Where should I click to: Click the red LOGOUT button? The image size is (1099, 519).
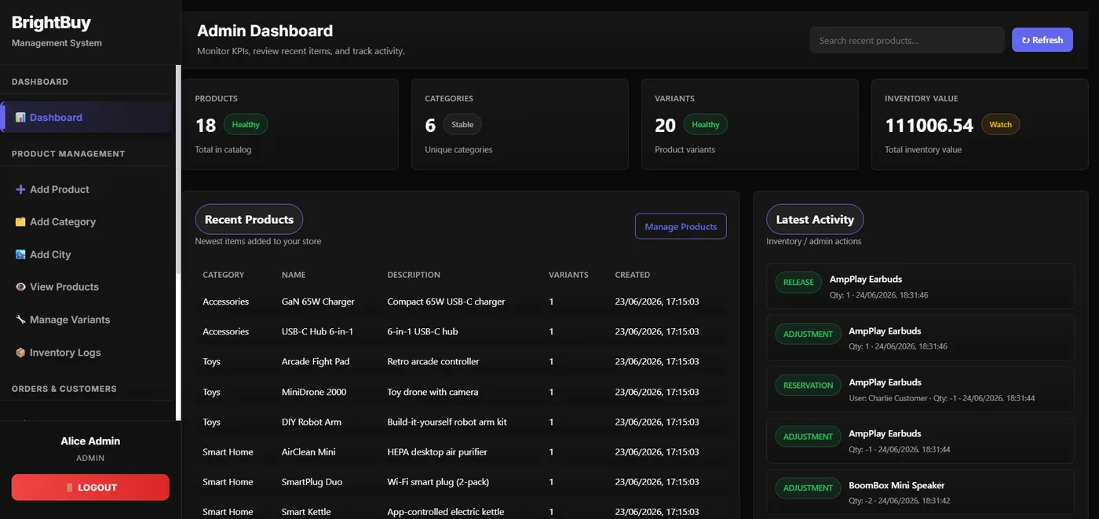pyautogui.click(x=90, y=488)
